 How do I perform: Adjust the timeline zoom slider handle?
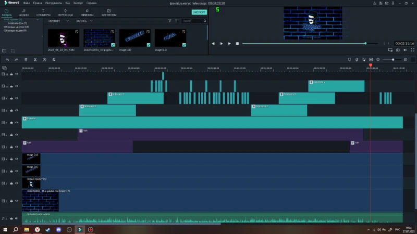[393, 60]
